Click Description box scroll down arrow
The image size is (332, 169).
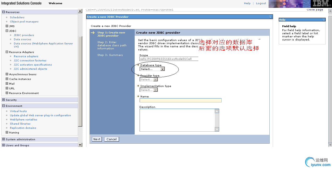[217, 129]
